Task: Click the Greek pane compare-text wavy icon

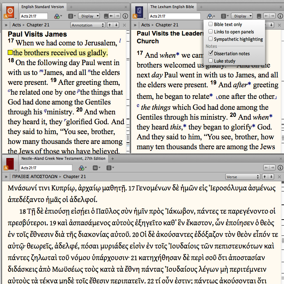Action: click(x=96, y=168)
